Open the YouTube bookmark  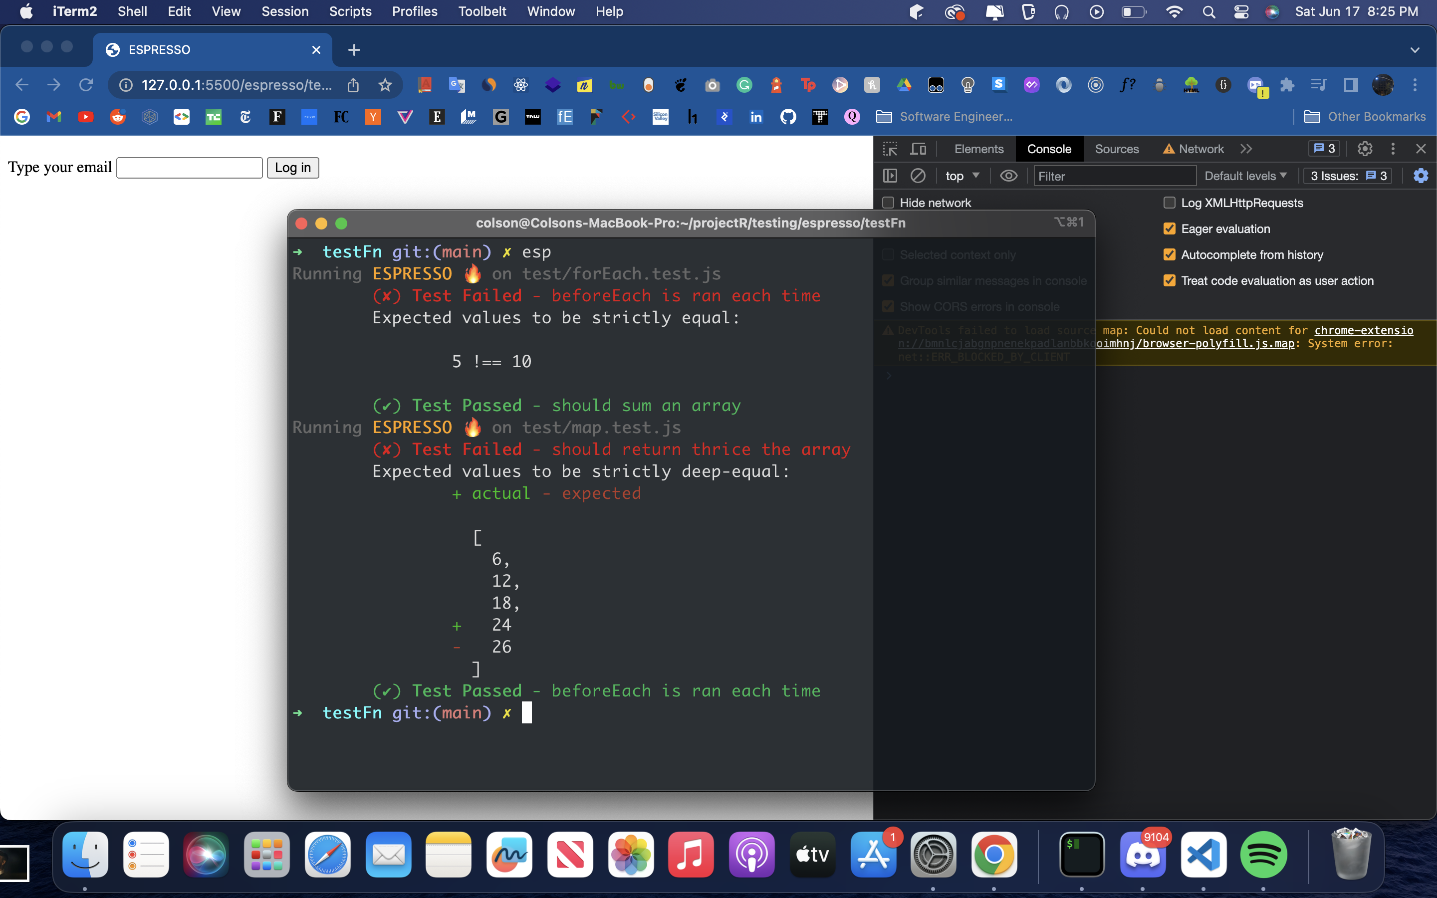click(x=85, y=117)
